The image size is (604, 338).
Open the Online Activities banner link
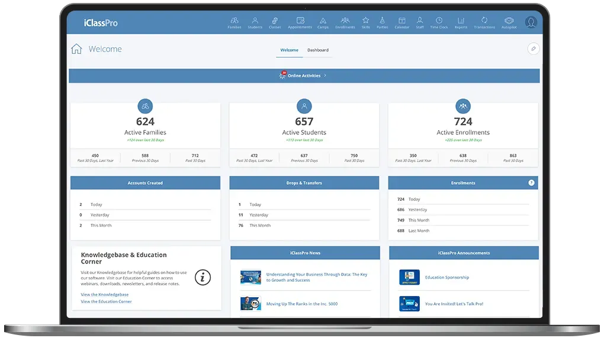pyautogui.click(x=304, y=75)
